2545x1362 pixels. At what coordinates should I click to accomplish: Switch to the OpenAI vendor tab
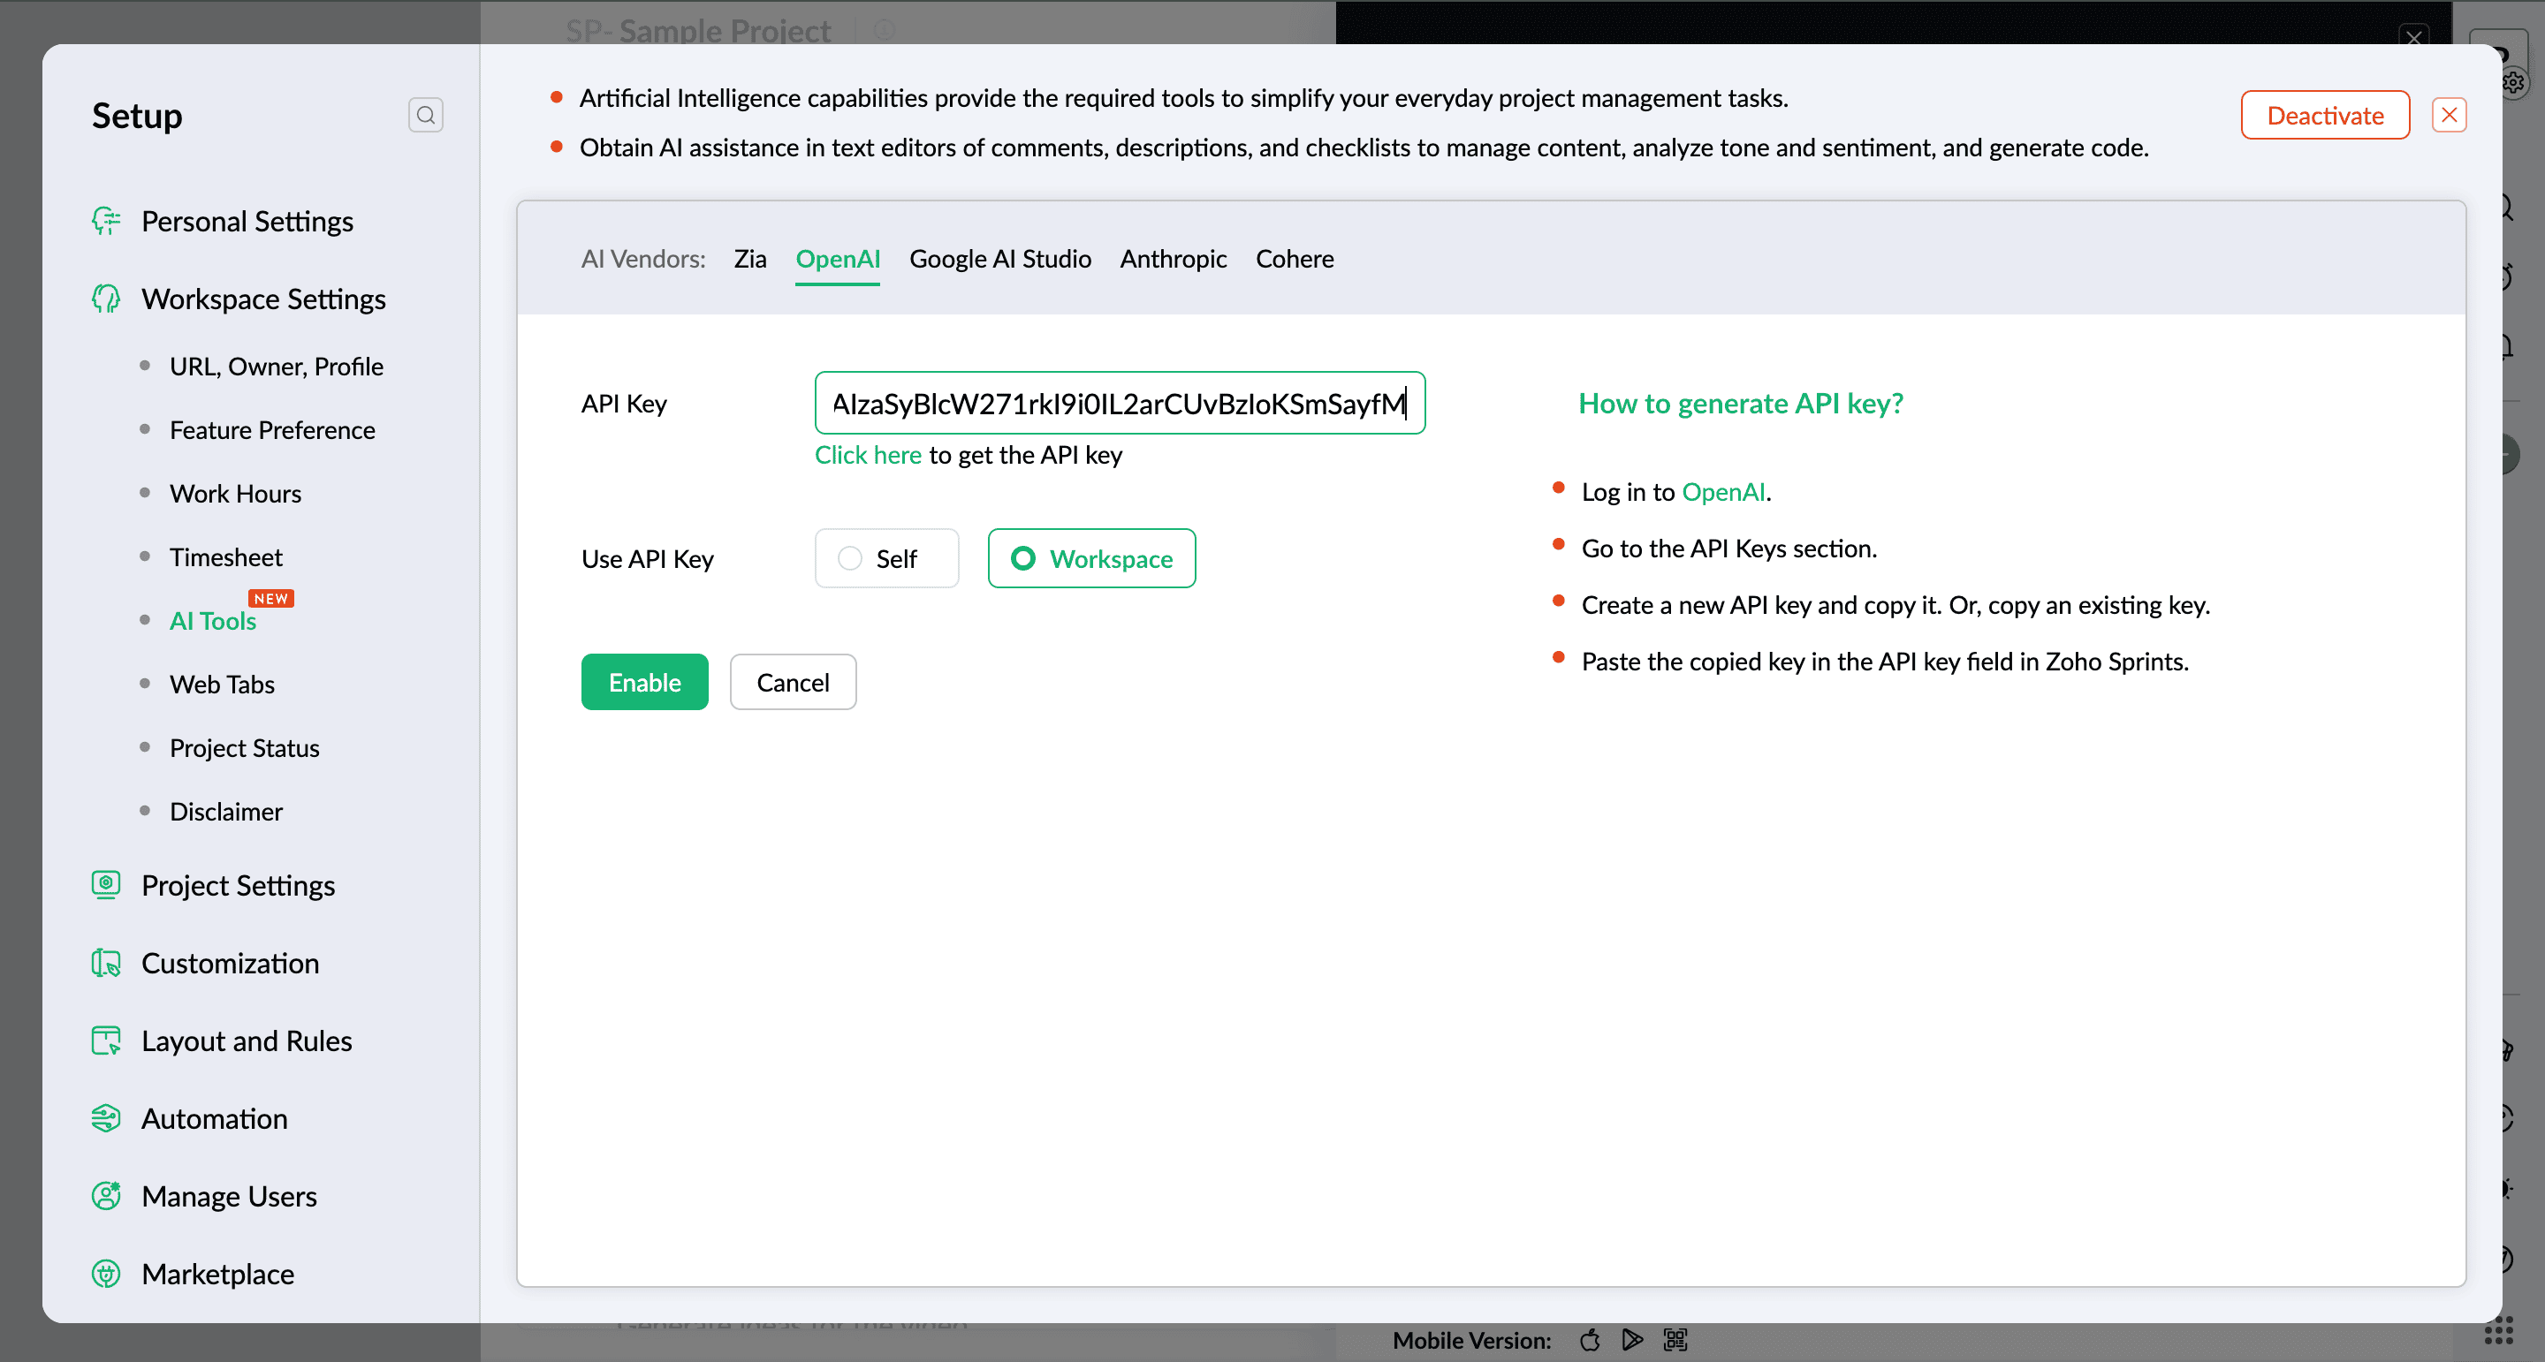[x=838, y=259]
